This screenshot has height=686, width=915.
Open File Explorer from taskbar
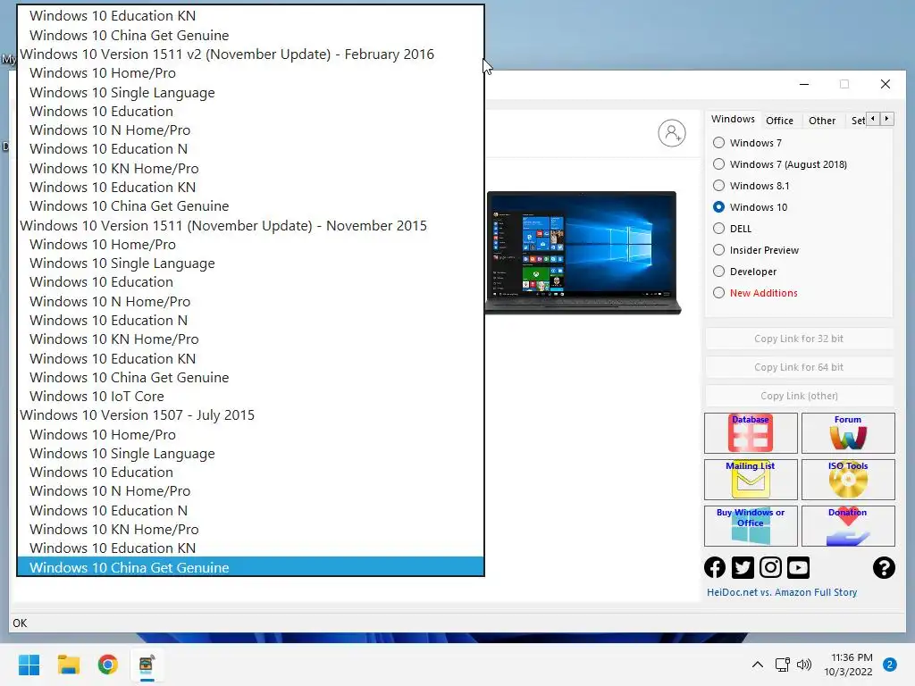tap(68, 665)
